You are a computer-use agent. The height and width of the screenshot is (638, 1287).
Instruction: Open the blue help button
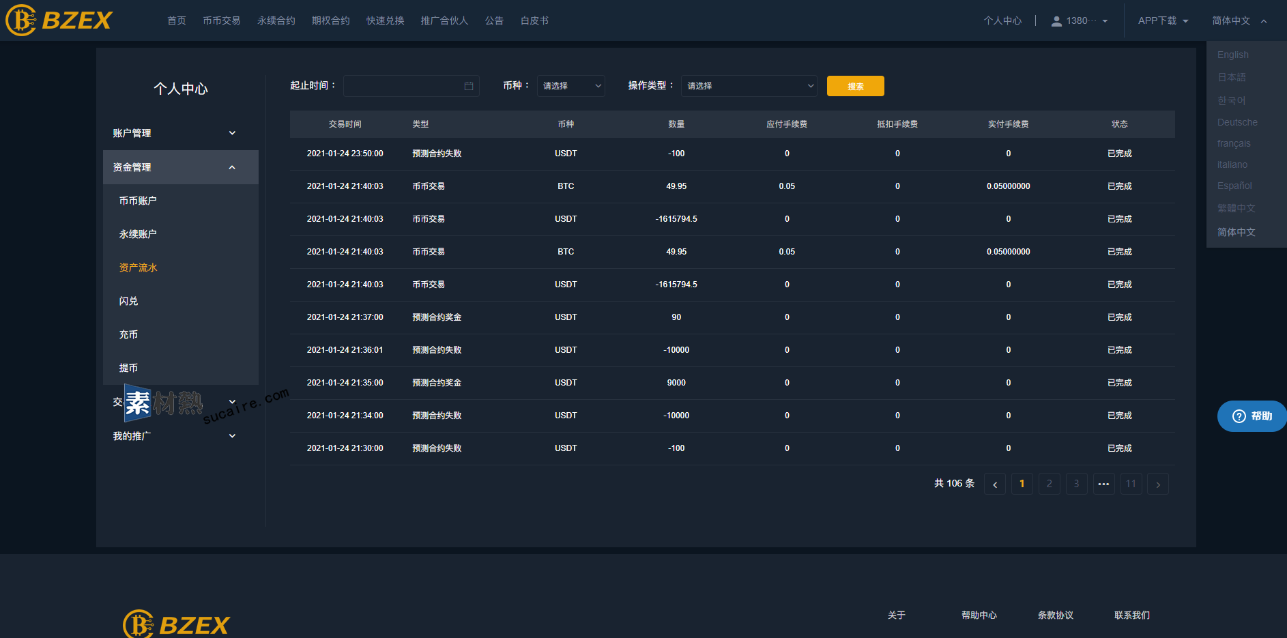tap(1252, 416)
